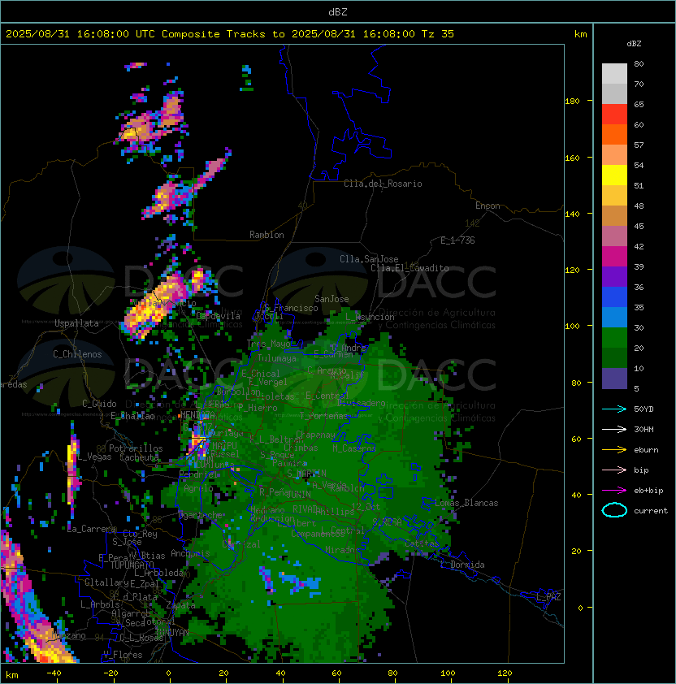This screenshot has height=684, width=676.
Task: Click the 'Clla.El_Cavadito' place label
Action: [x=409, y=268]
